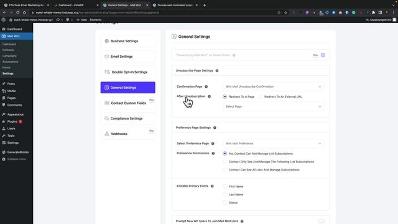
Task: Go to Mail Mint Campaigns submenu
Action: [9, 56]
